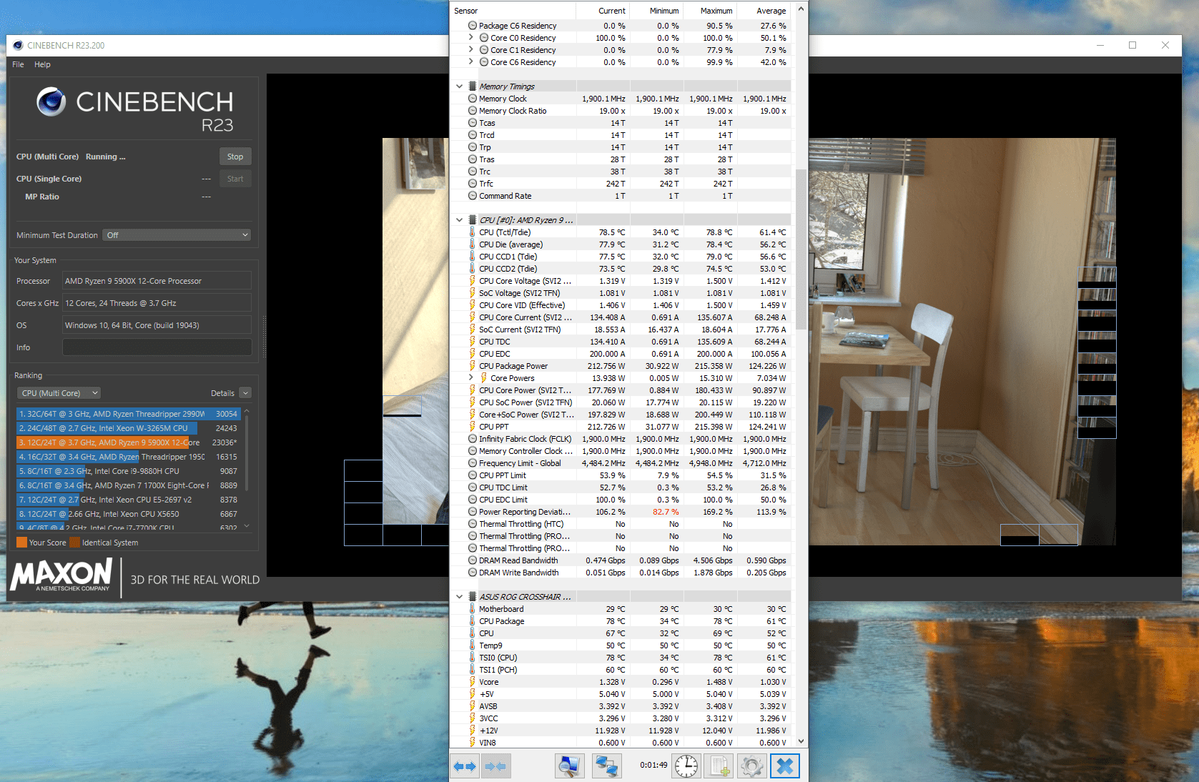Select the Threadripper 2990WX ranking bar
Screen dimensions: 1199x782
click(128, 414)
